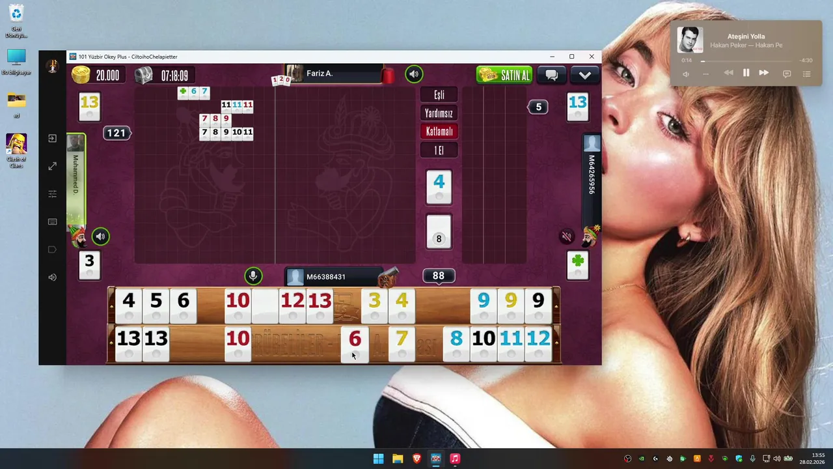Click the Yardımsız mode label
The image size is (833, 469).
tap(439, 113)
